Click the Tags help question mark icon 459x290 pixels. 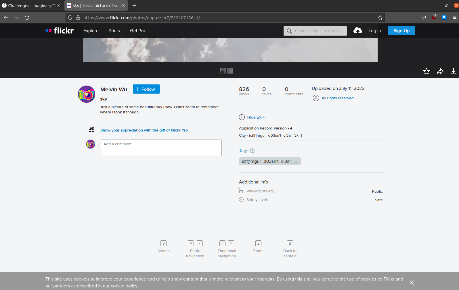coord(252,151)
